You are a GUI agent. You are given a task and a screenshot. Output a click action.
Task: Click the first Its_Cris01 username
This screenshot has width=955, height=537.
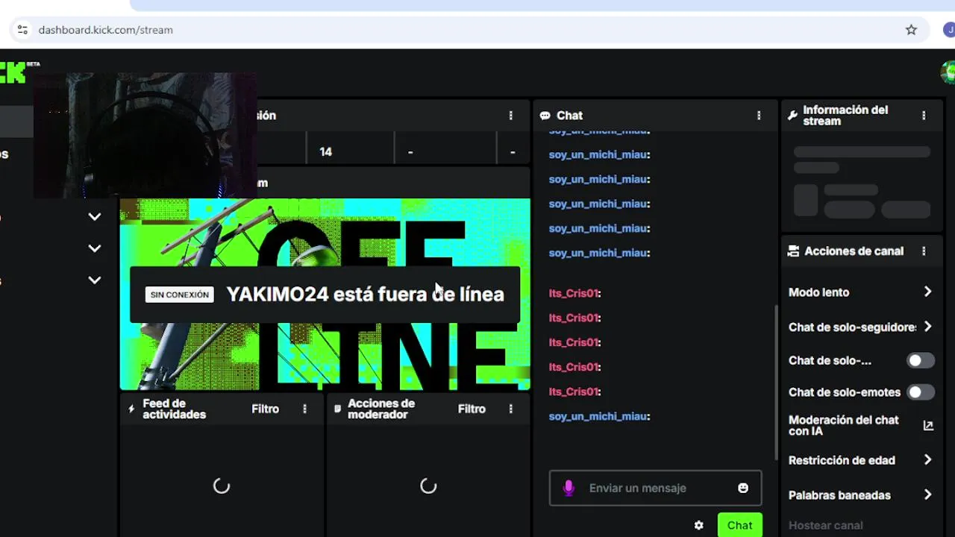pyautogui.click(x=574, y=293)
